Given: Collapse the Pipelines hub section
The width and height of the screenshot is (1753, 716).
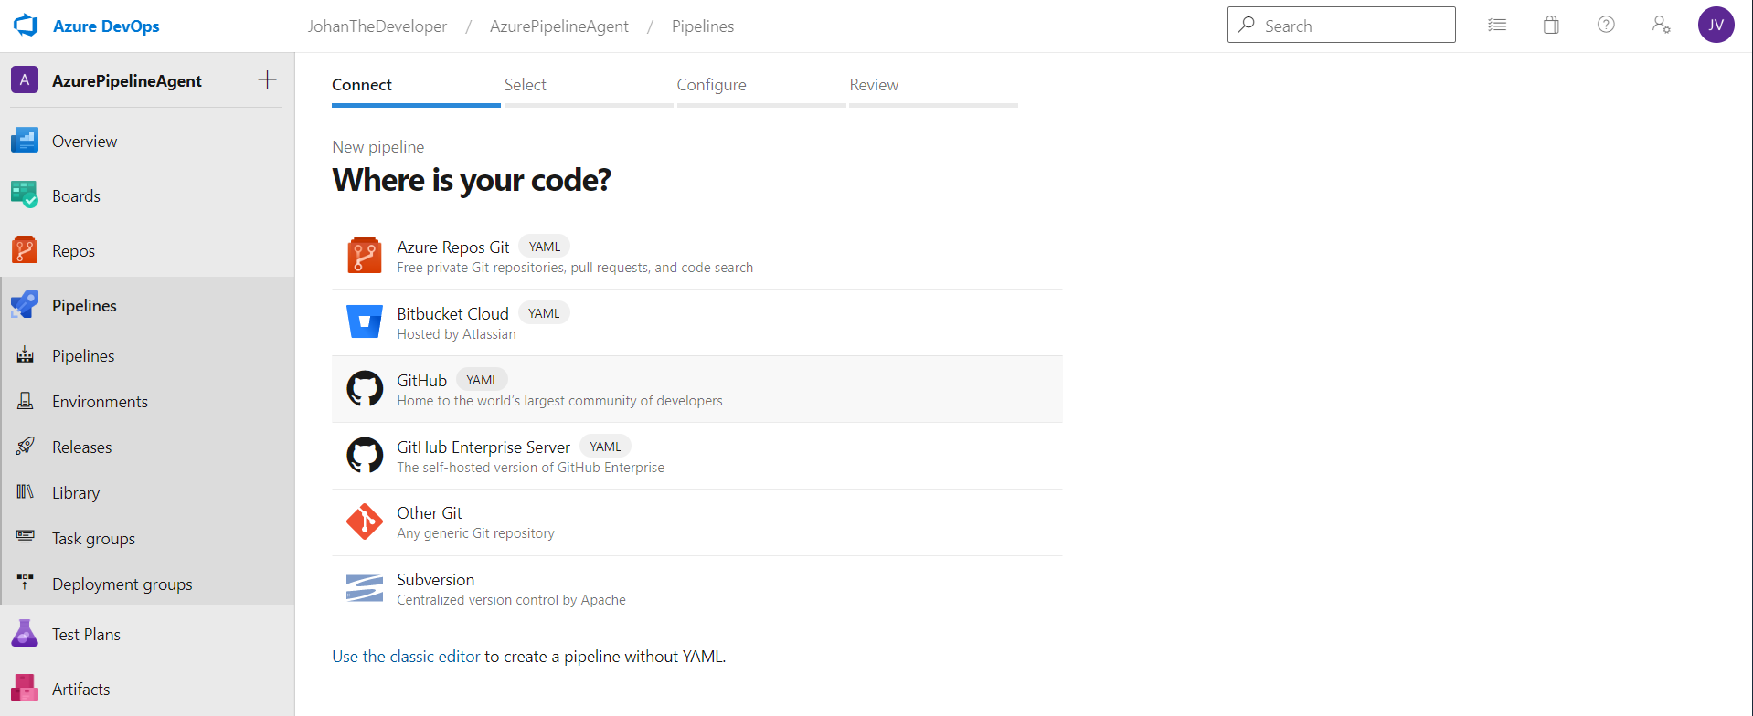Looking at the screenshot, I should tap(147, 306).
